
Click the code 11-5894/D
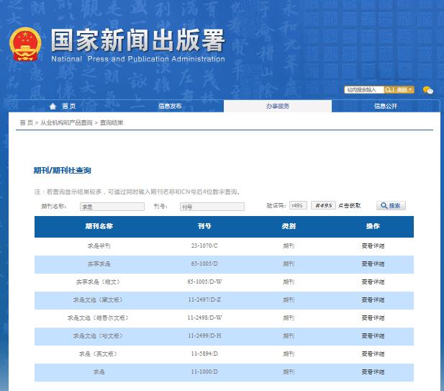click(204, 354)
